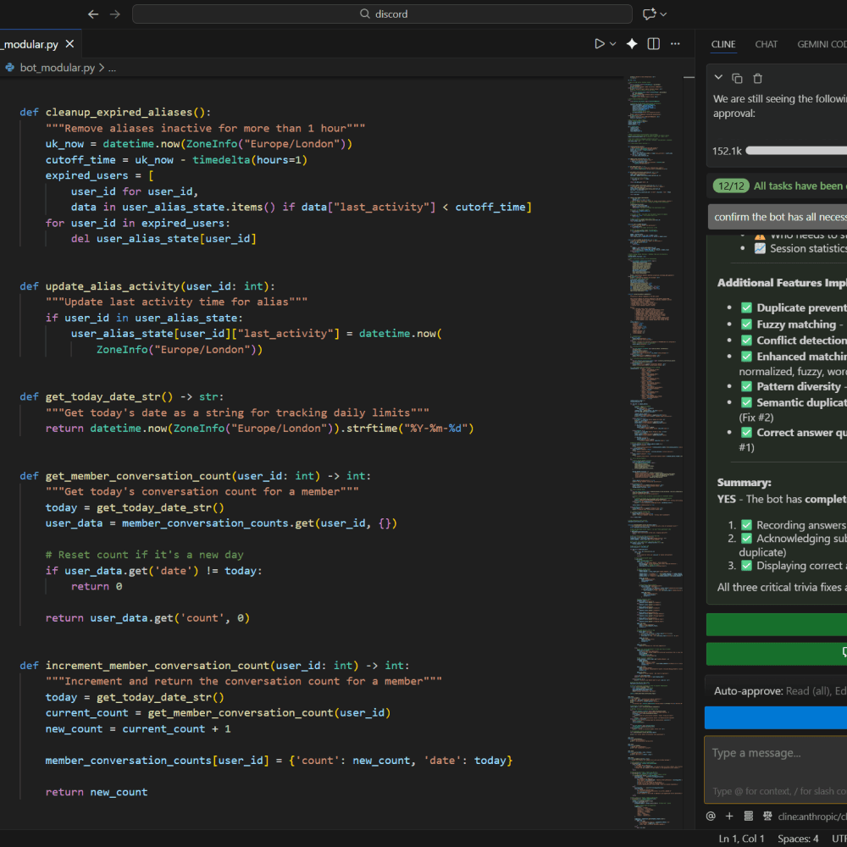Switch to the GEMINI CODE tab
This screenshot has height=847, width=847.
820,44
